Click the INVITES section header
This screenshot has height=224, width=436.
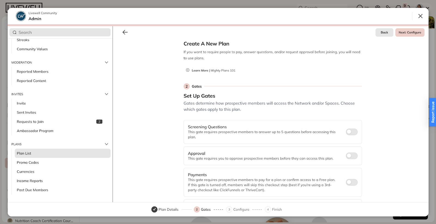click(x=17, y=94)
